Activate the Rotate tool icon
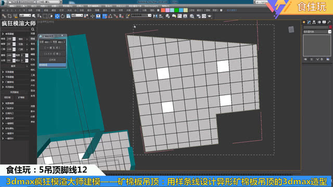The image size is (333, 187). tap(62, 16)
